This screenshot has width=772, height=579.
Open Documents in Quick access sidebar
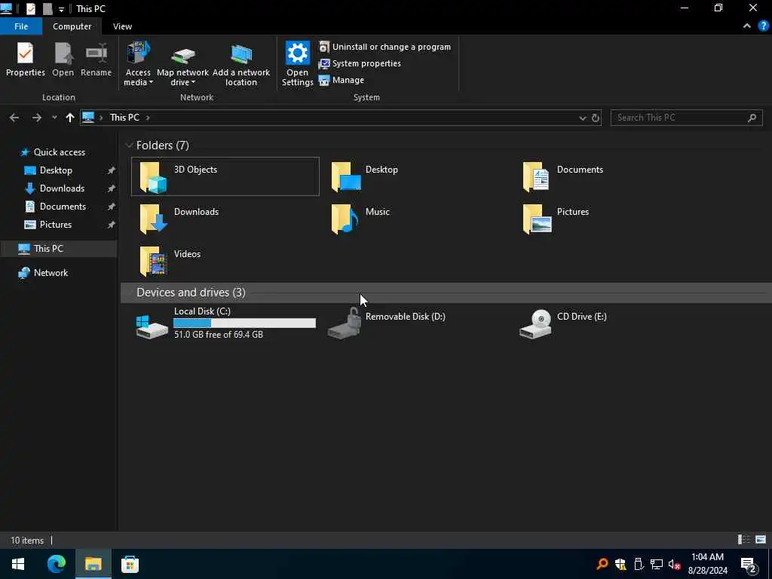click(x=63, y=207)
